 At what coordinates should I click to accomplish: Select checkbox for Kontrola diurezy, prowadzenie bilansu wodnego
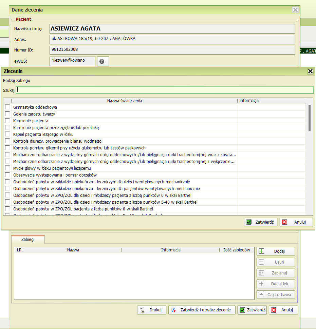click(7, 141)
